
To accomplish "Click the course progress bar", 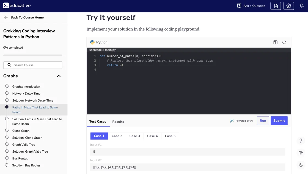I will 33,55.
